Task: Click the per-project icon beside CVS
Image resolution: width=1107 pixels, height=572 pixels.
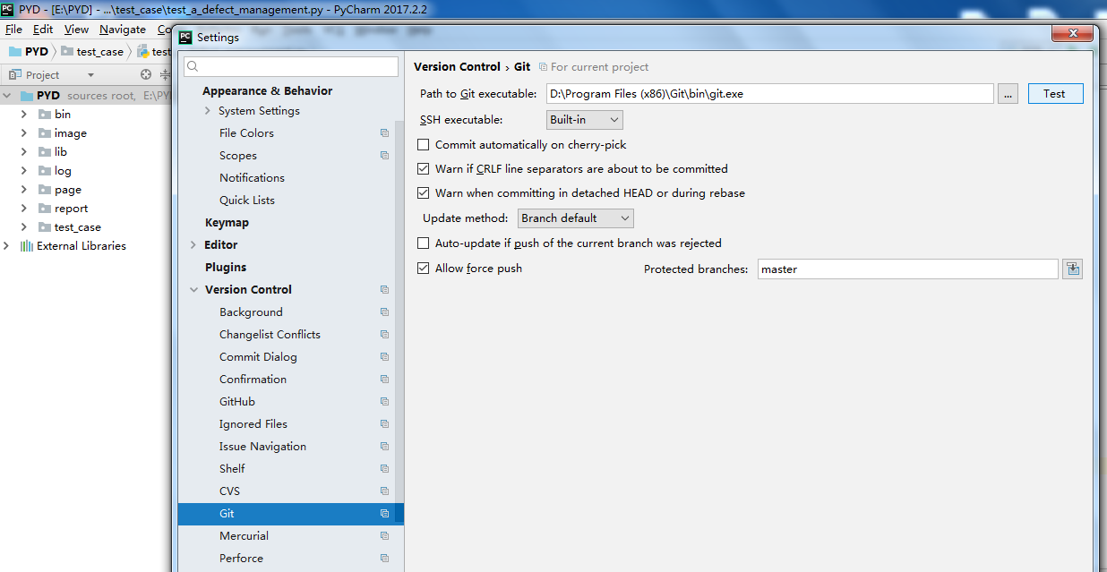Action: point(384,491)
